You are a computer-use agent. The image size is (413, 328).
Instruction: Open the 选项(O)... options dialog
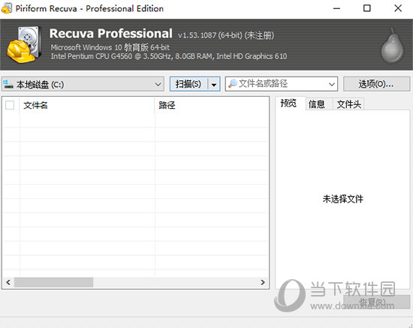coord(376,84)
